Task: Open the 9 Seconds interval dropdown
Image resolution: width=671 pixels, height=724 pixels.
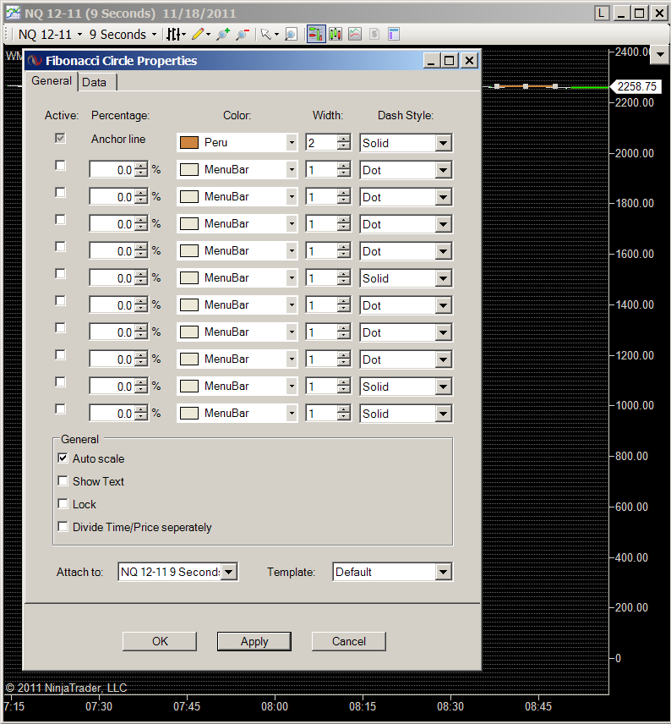Action: pos(123,35)
